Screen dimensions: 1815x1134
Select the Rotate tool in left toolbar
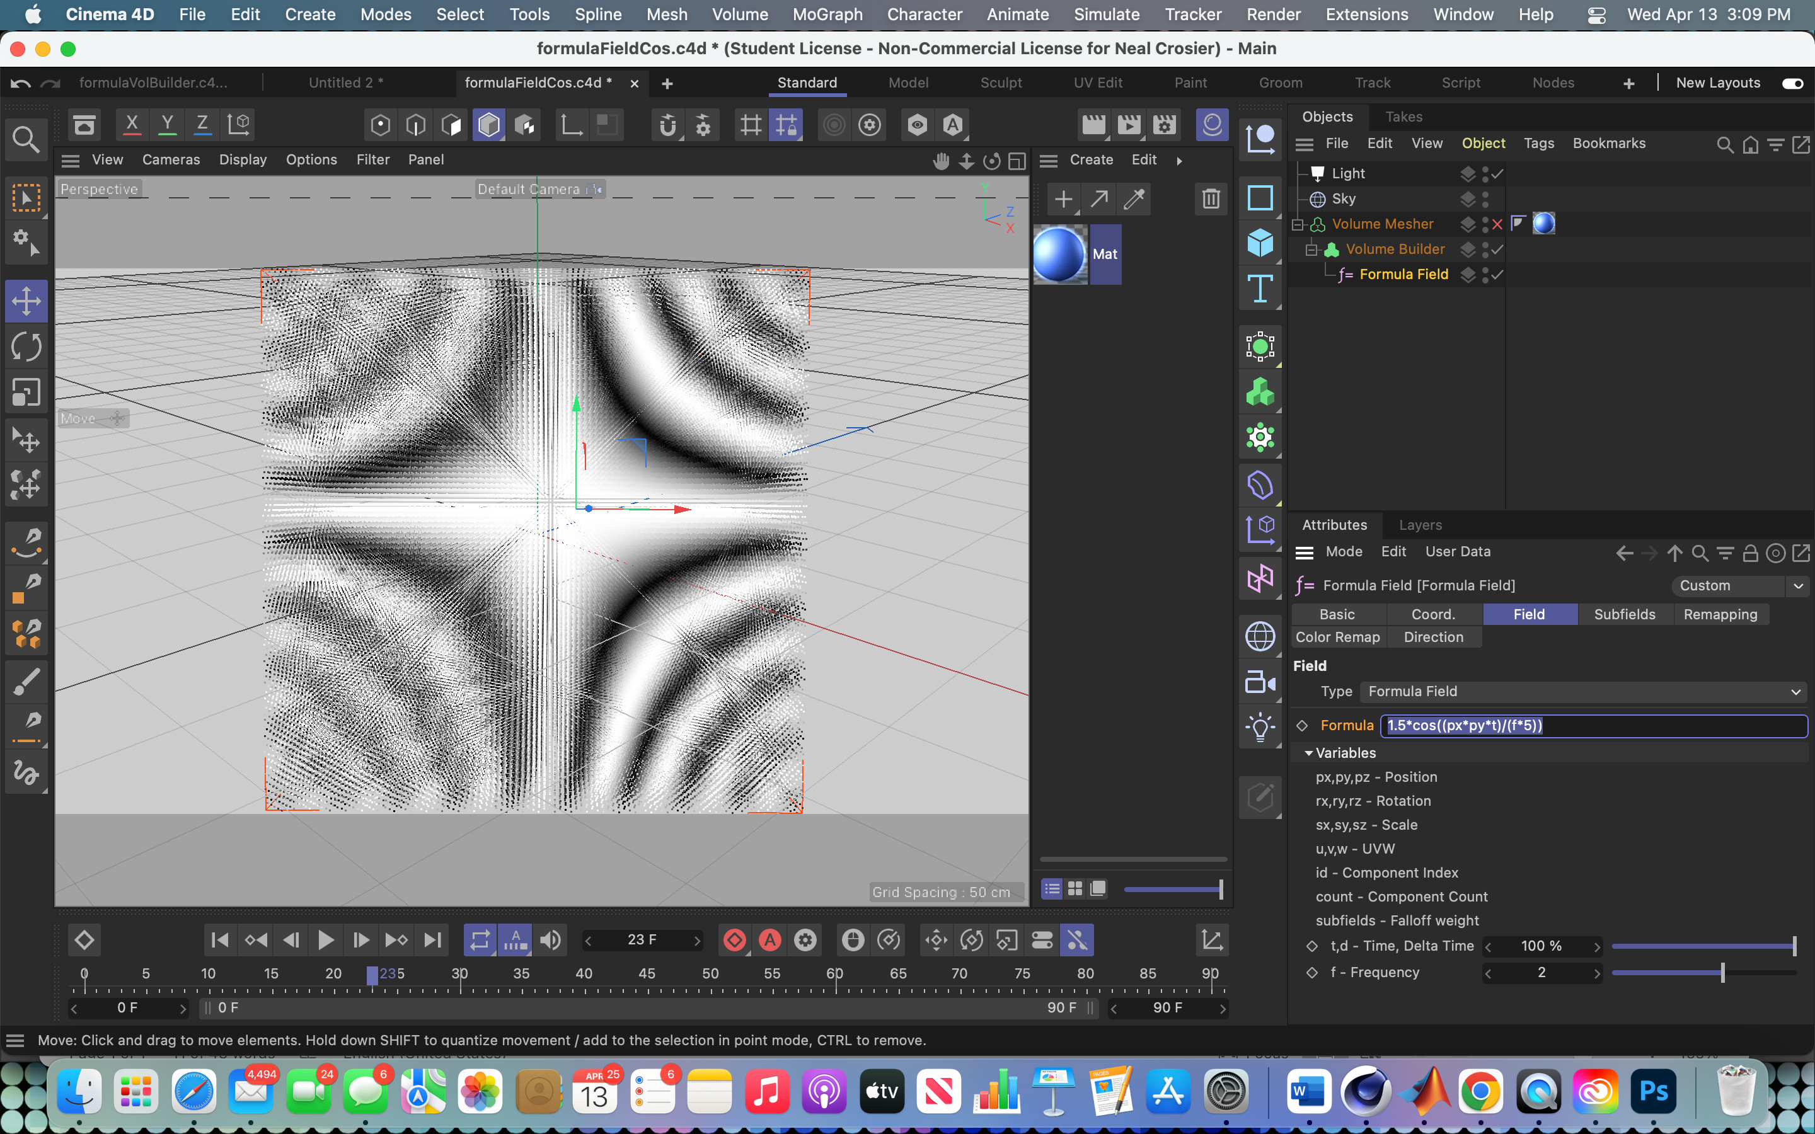[26, 346]
